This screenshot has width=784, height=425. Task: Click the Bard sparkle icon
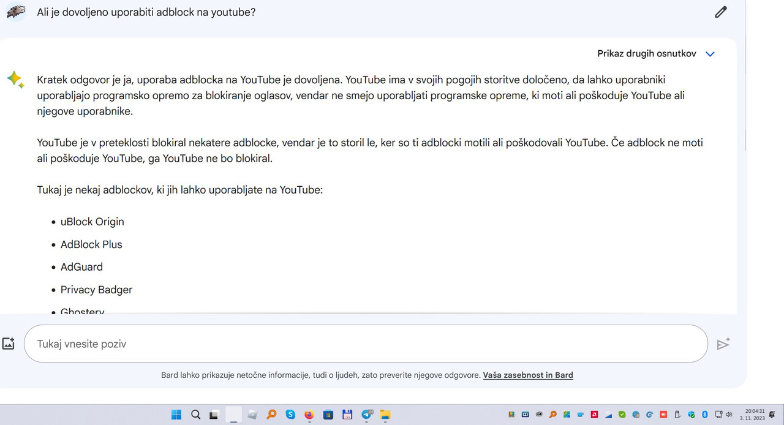(x=15, y=80)
